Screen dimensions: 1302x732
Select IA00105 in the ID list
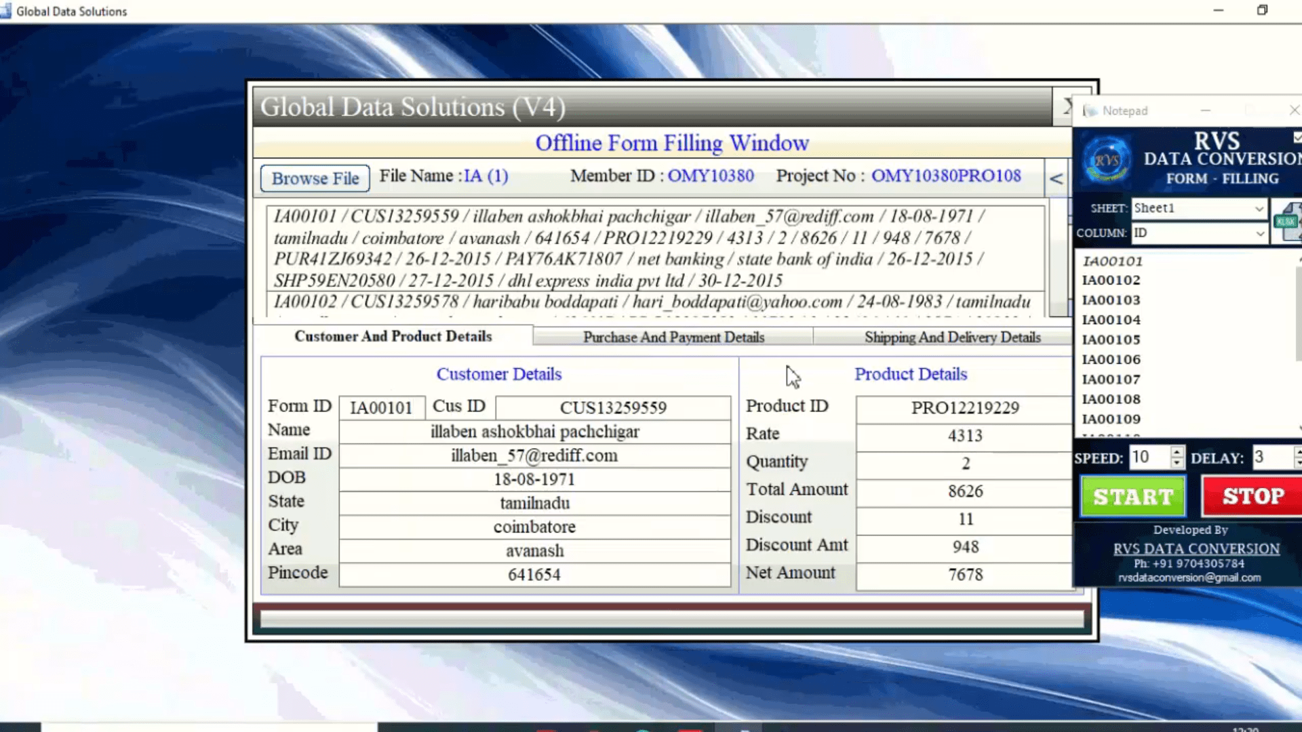[1111, 340]
